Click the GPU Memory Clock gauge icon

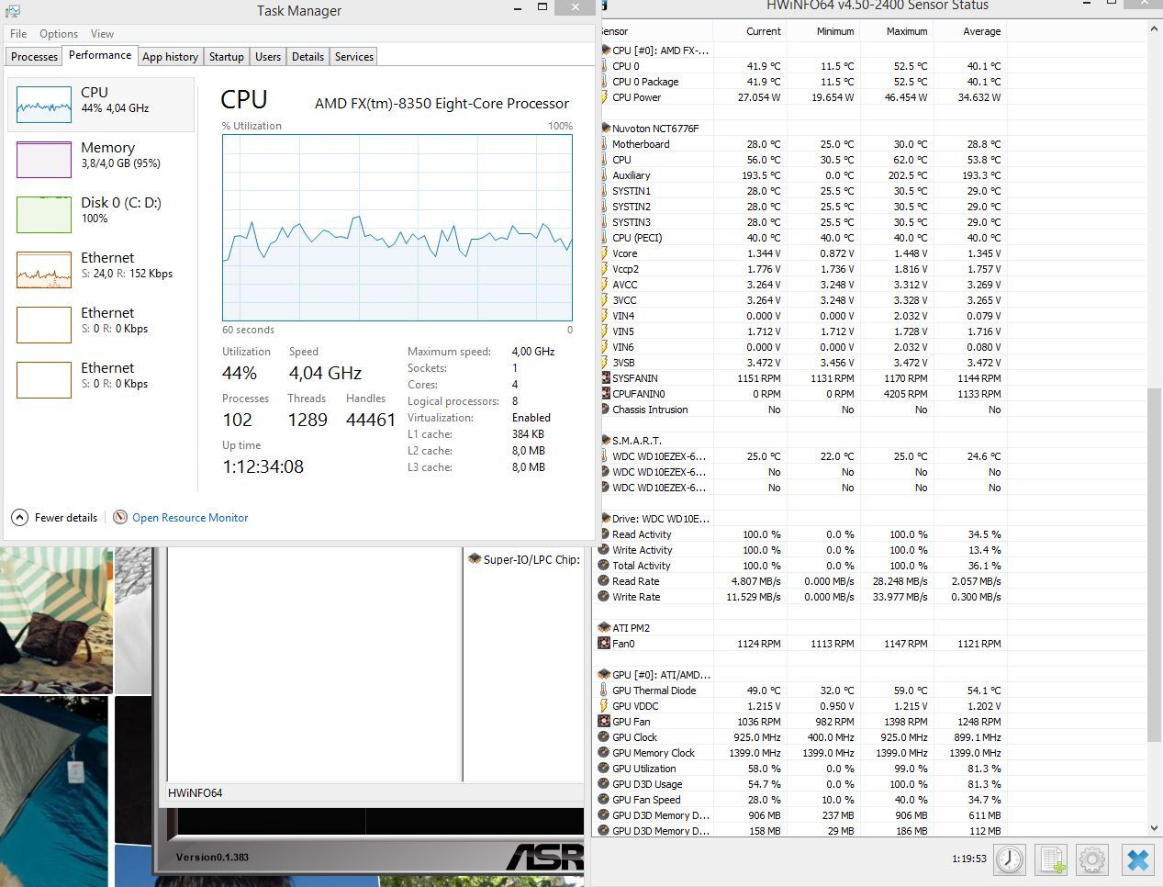(x=604, y=753)
